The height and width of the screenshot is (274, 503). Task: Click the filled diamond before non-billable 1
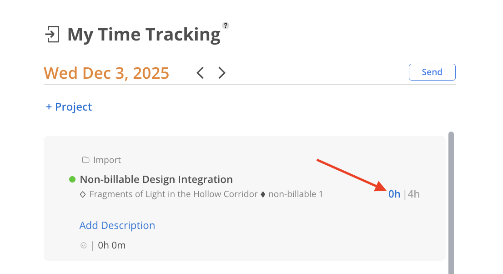262,194
